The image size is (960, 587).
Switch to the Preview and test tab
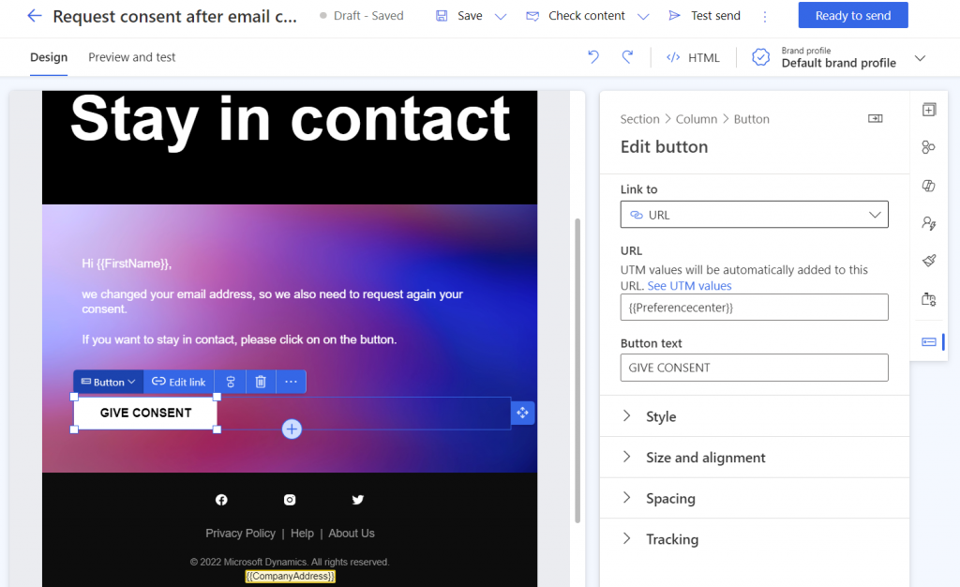[131, 57]
